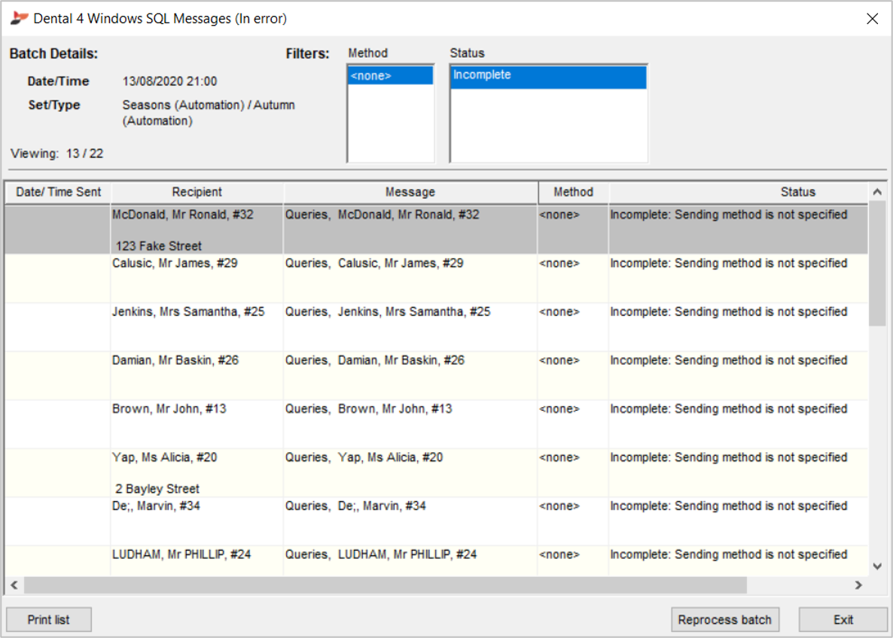Sort by the Recipient column header
893x638 pixels.
(x=197, y=193)
